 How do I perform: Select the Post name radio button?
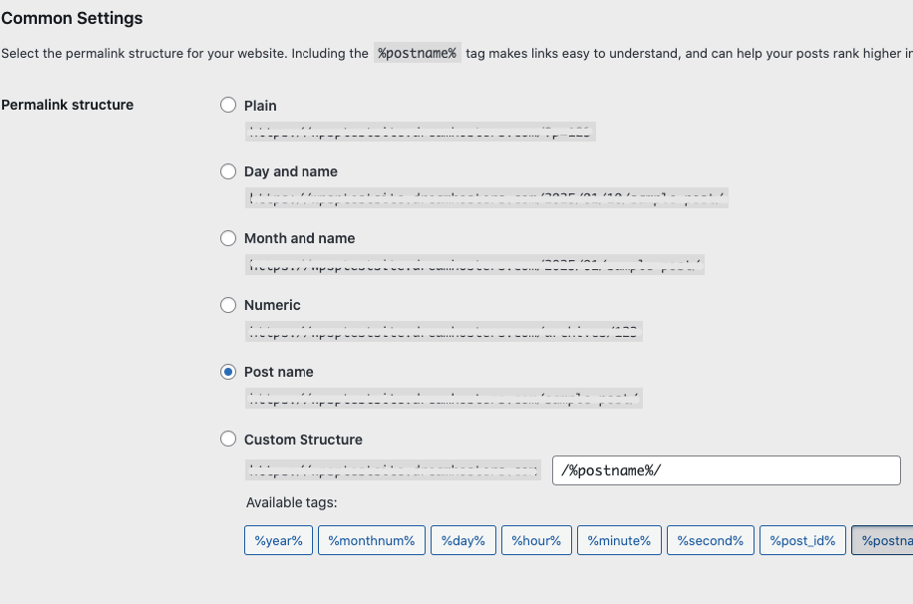[x=228, y=372]
